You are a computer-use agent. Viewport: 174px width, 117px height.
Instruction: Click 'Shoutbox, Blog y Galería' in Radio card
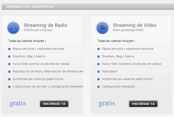pos(29,56)
